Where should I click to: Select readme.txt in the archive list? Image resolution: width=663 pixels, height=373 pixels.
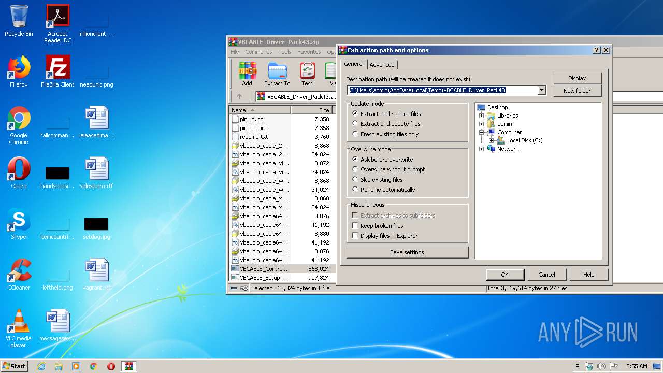(254, 137)
